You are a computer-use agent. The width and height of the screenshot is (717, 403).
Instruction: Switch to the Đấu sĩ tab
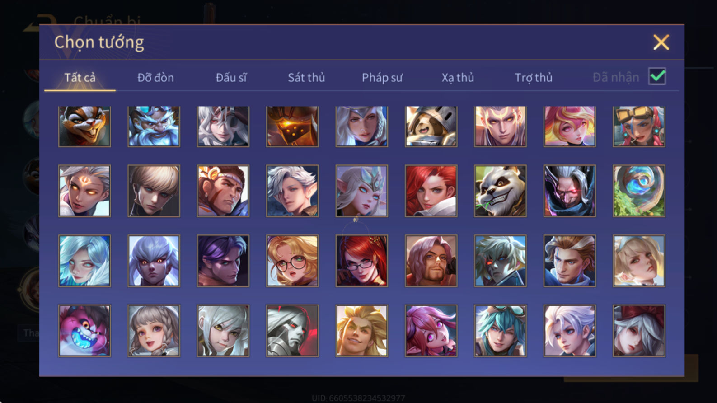(231, 78)
